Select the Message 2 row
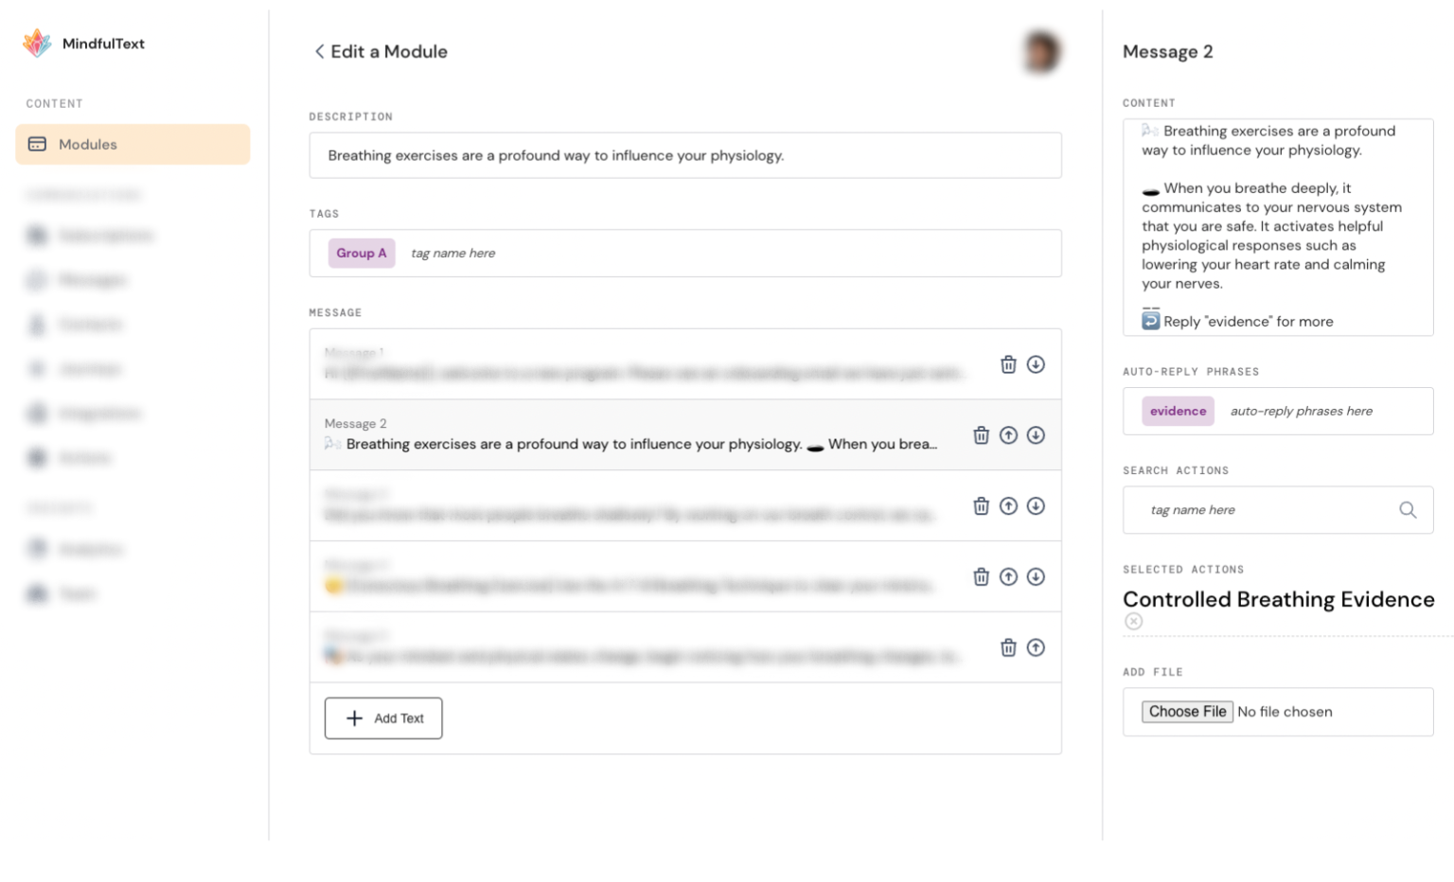Image resolution: width=1454 pixels, height=882 pixels. click(685, 435)
